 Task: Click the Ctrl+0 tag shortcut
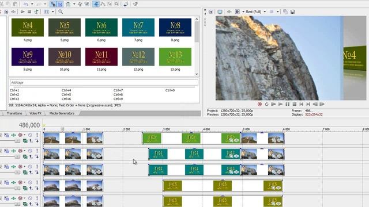170,90
